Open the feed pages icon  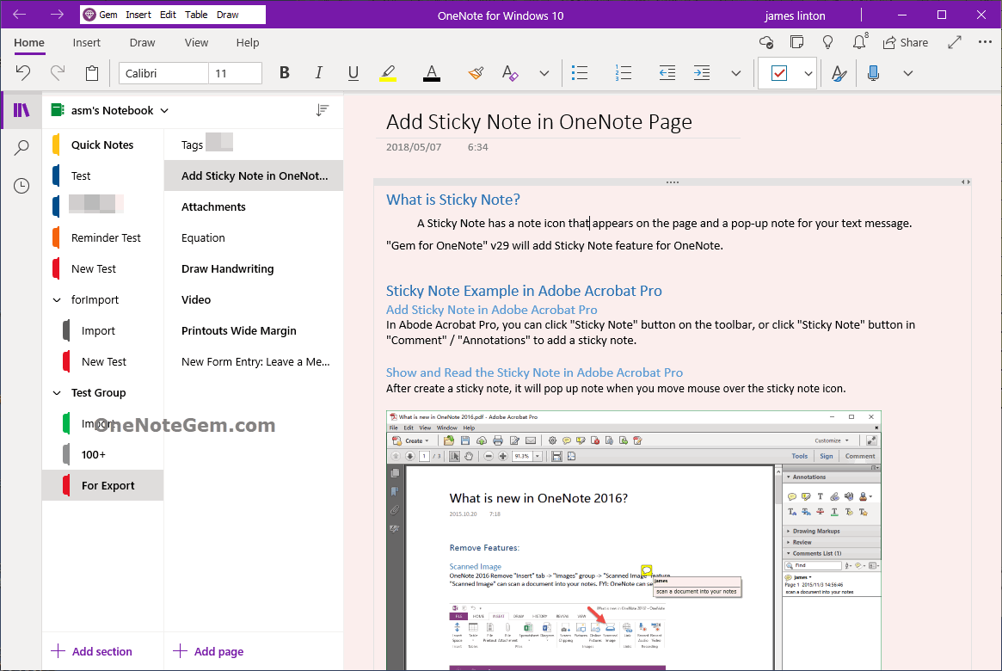click(x=797, y=43)
